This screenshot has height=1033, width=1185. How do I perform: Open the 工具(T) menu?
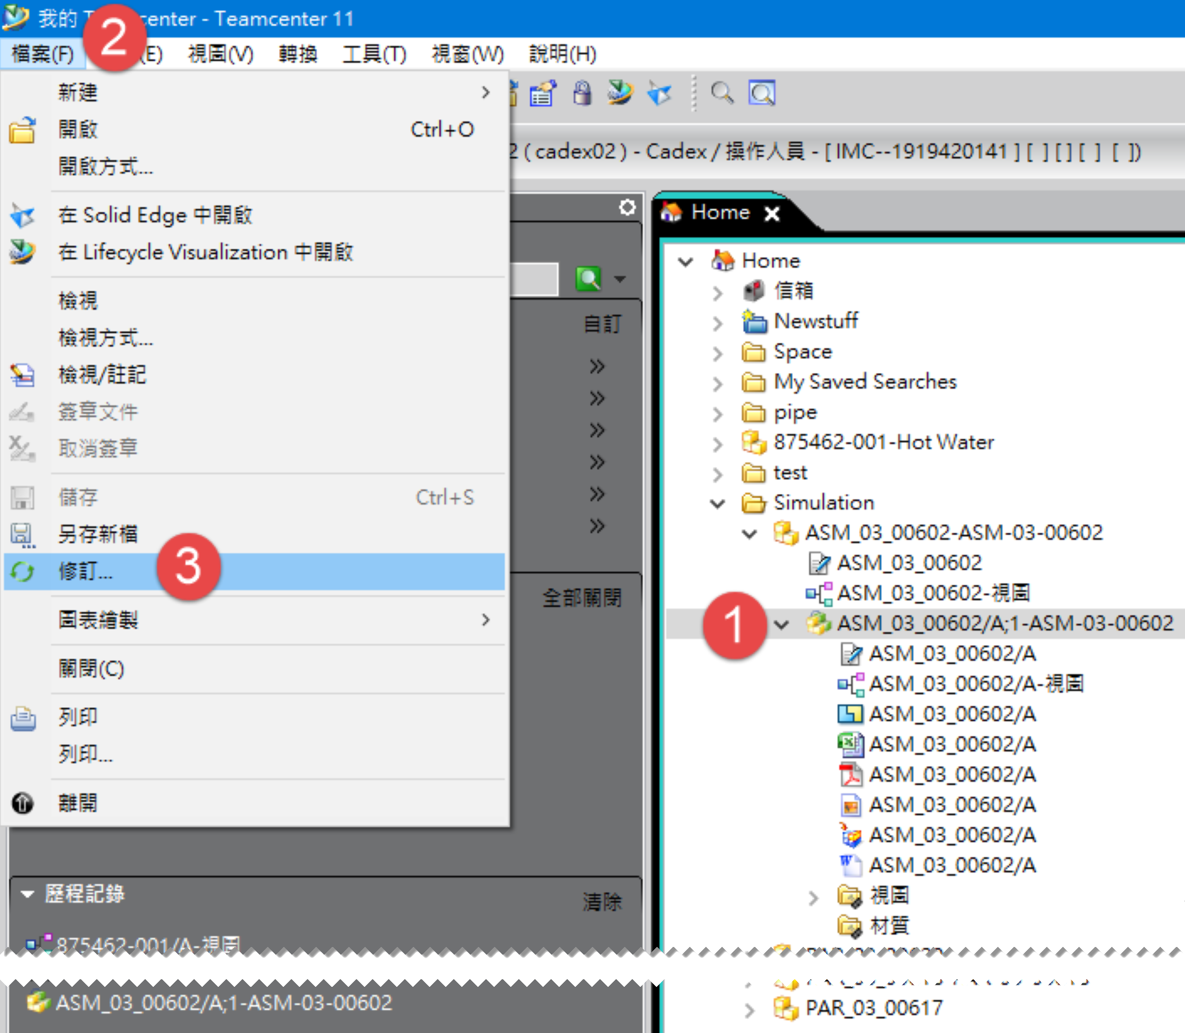pyautogui.click(x=374, y=54)
